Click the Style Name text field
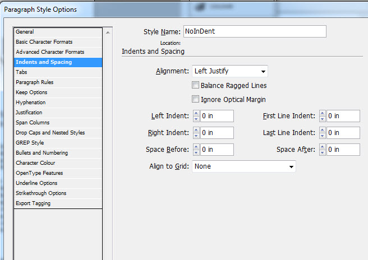This screenshot has width=368, height=260. (254, 31)
